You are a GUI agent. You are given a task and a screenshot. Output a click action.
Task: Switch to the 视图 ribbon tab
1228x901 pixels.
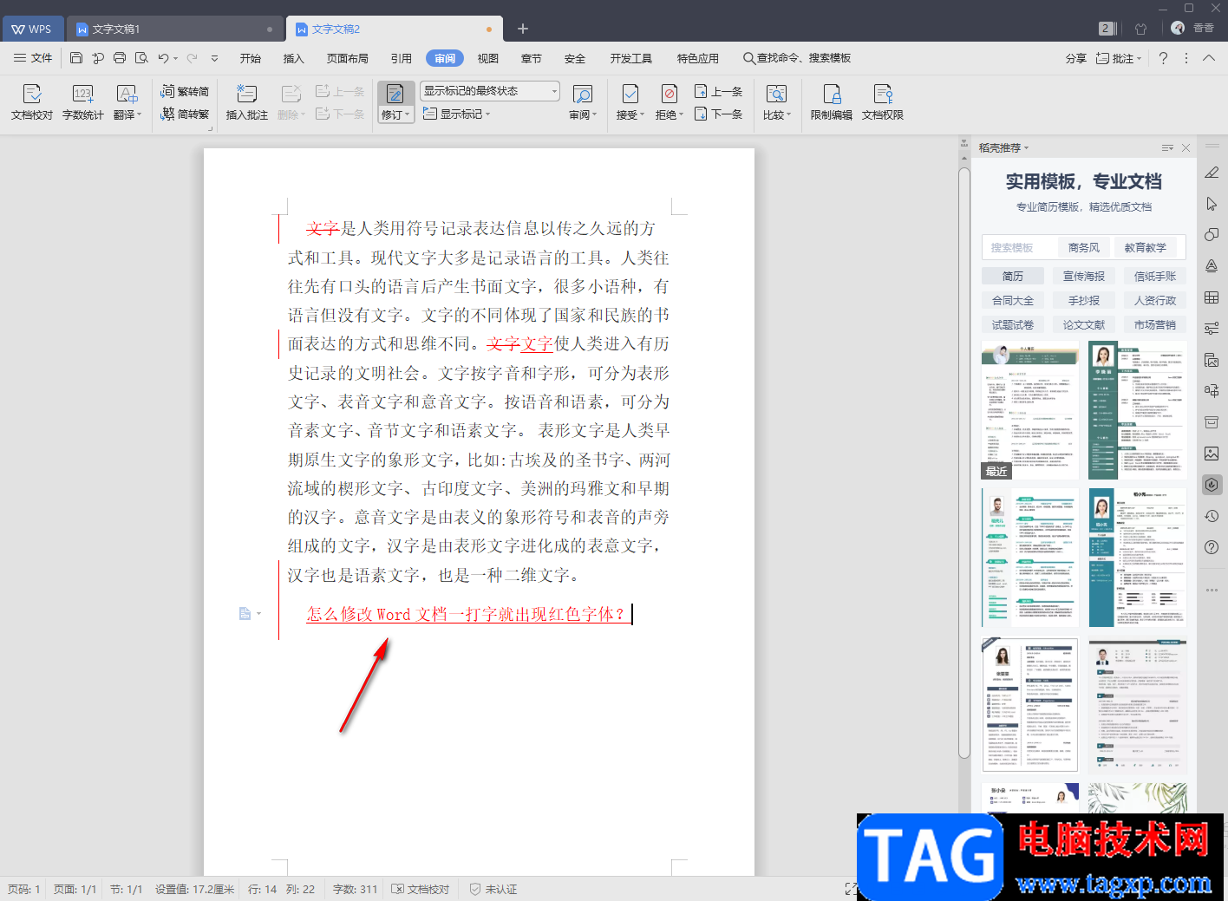point(488,58)
